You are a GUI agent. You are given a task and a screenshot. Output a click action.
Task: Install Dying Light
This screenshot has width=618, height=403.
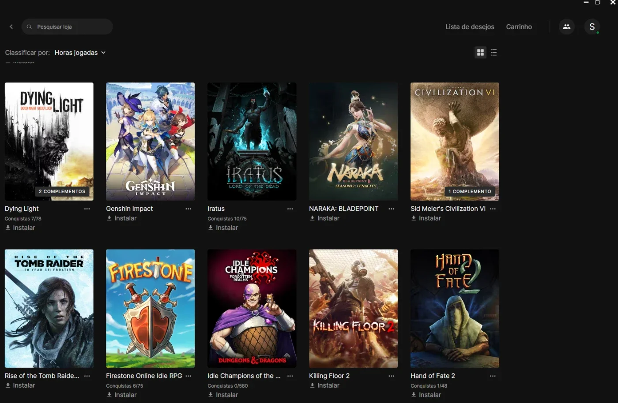(x=20, y=228)
